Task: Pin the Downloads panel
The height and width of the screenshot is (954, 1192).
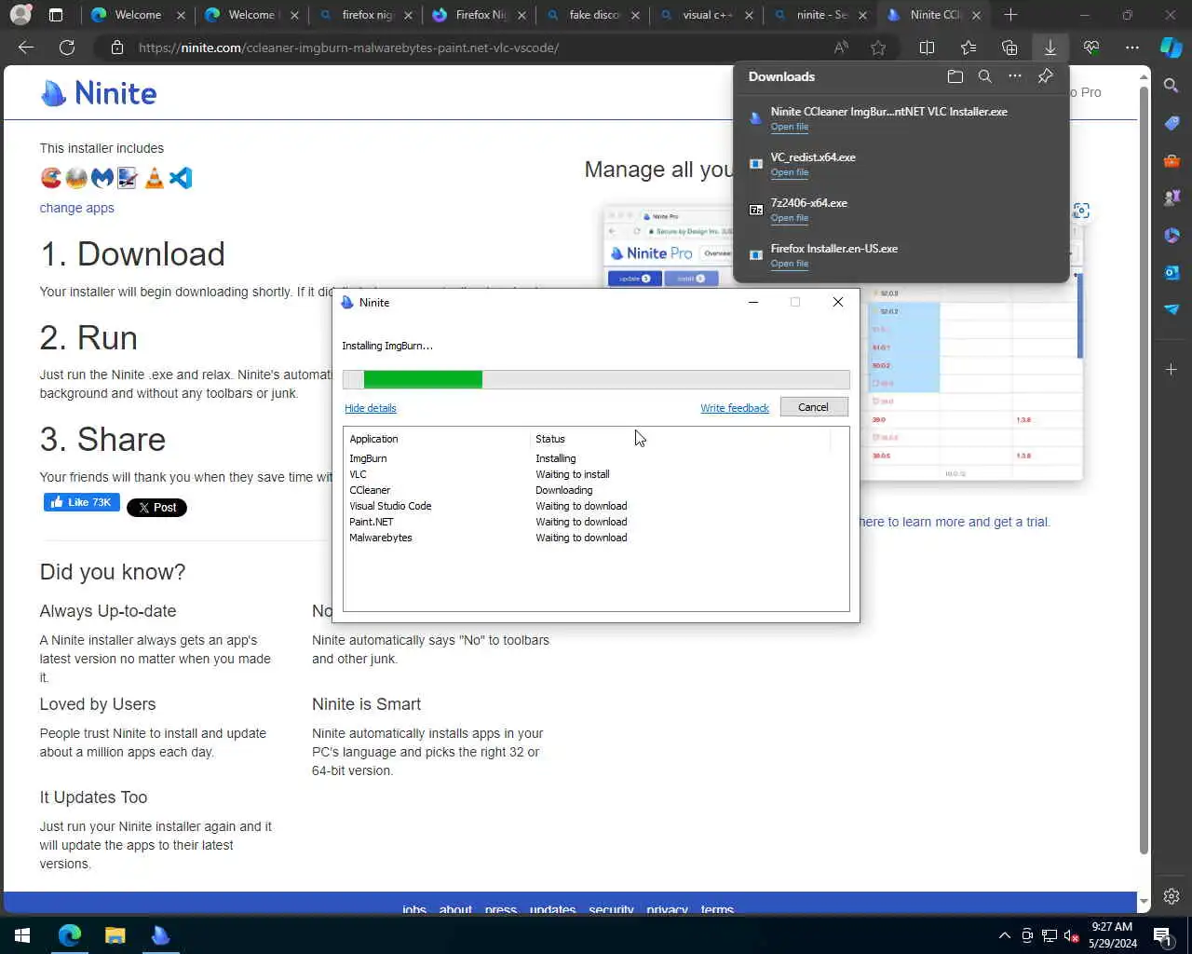Action: click(1045, 76)
